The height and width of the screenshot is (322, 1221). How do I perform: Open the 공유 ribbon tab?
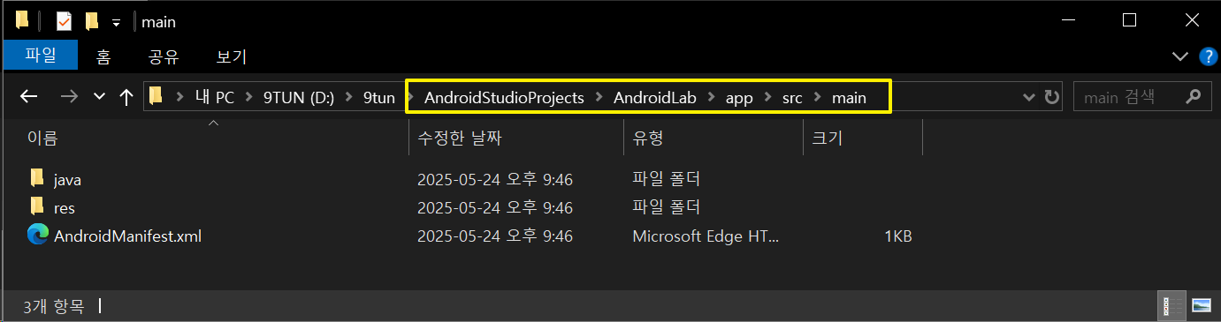(x=164, y=57)
